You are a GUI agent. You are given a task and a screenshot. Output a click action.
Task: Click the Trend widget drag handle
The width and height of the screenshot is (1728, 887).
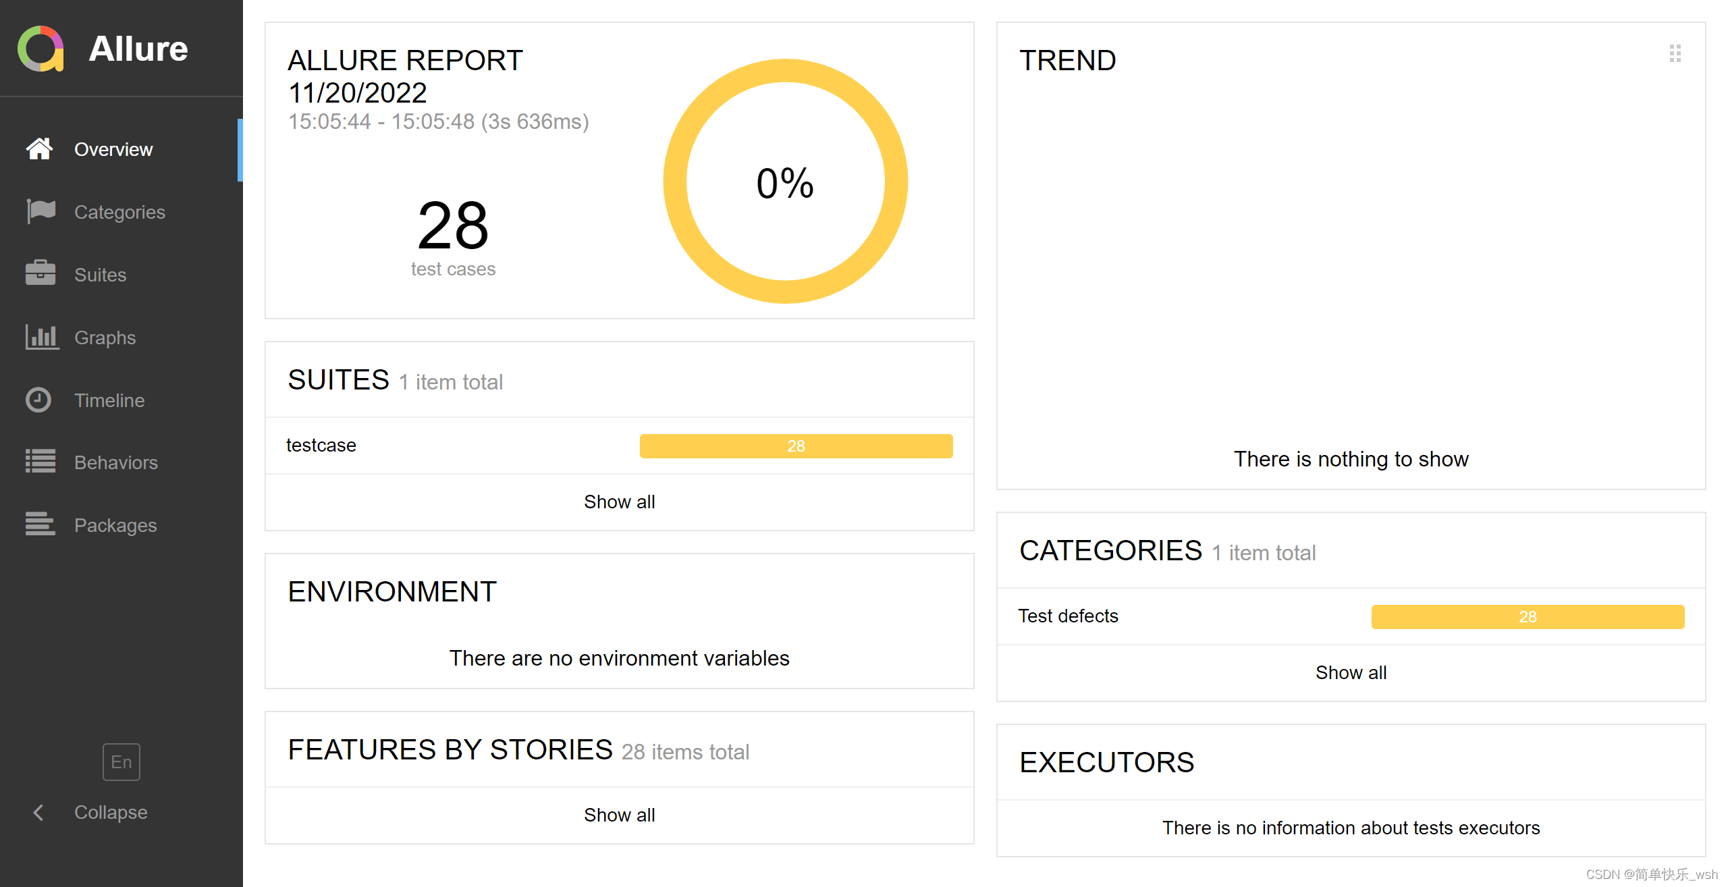click(x=1675, y=53)
